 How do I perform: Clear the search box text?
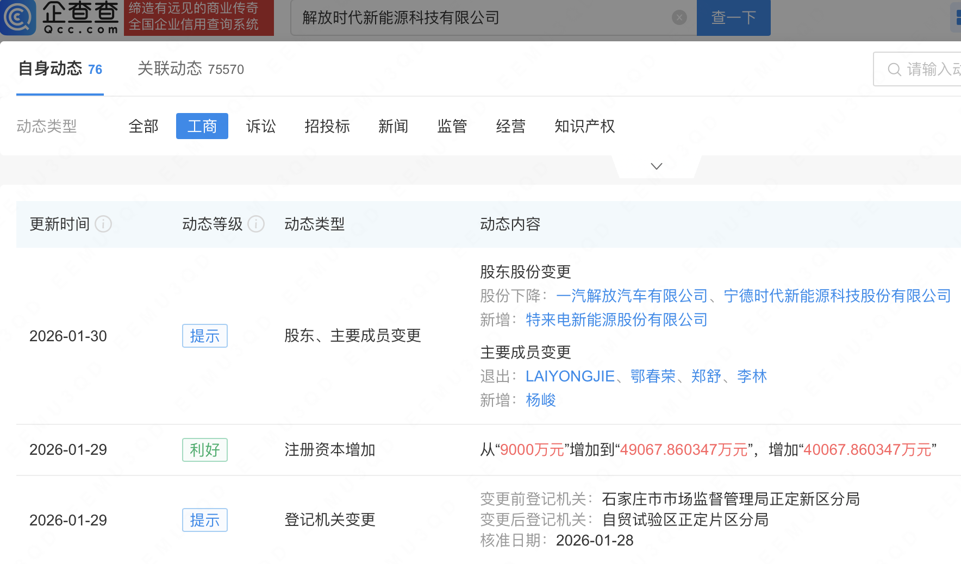[679, 18]
